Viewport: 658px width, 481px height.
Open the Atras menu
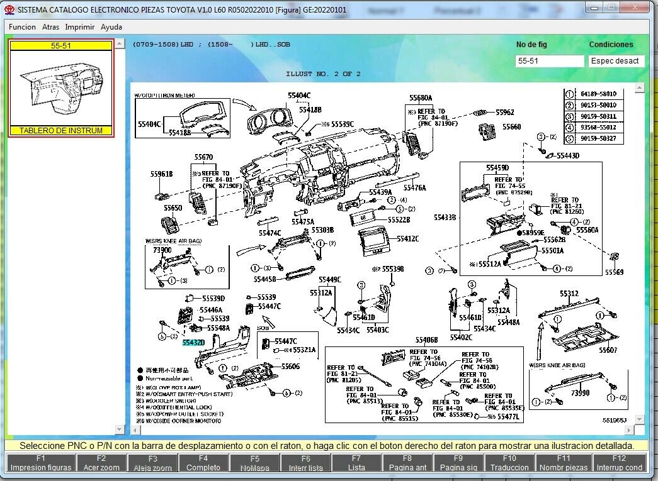(50, 27)
